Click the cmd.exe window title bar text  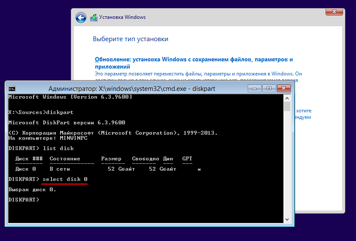pos(132,89)
